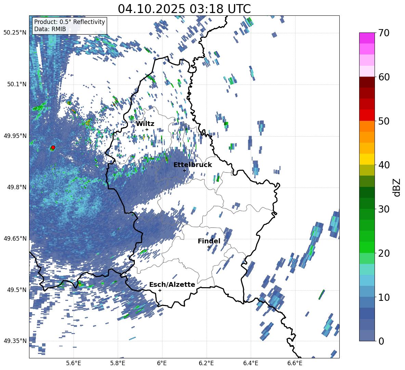Click the title 04.10.2025 03:18 UTC
405x370 pixels.
tap(184, 9)
